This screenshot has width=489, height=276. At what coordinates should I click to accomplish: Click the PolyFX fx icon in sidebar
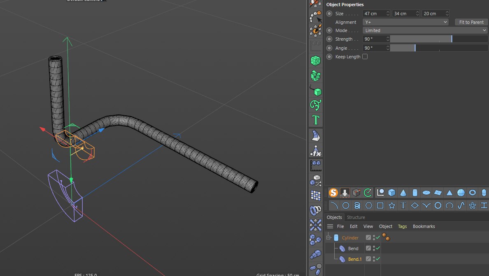[316, 151]
